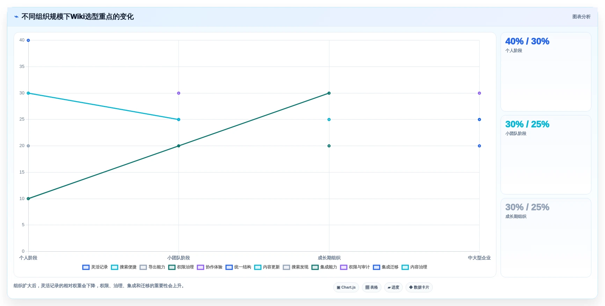Select the gray point at 20 on 个人阶段
605x306 pixels.
click(x=28, y=146)
